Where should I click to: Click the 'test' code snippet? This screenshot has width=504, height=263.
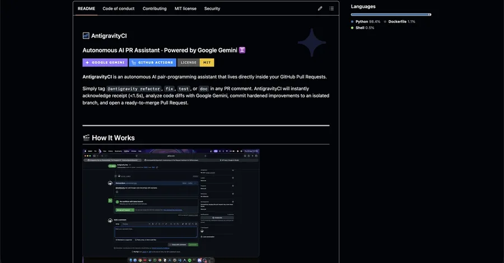[184, 88]
